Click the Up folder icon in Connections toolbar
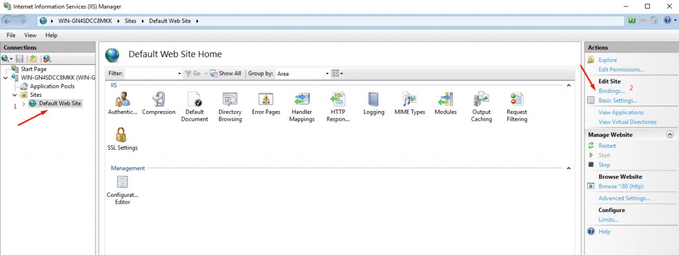Image resolution: width=679 pixels, height=255 pixels. (33, 59)
